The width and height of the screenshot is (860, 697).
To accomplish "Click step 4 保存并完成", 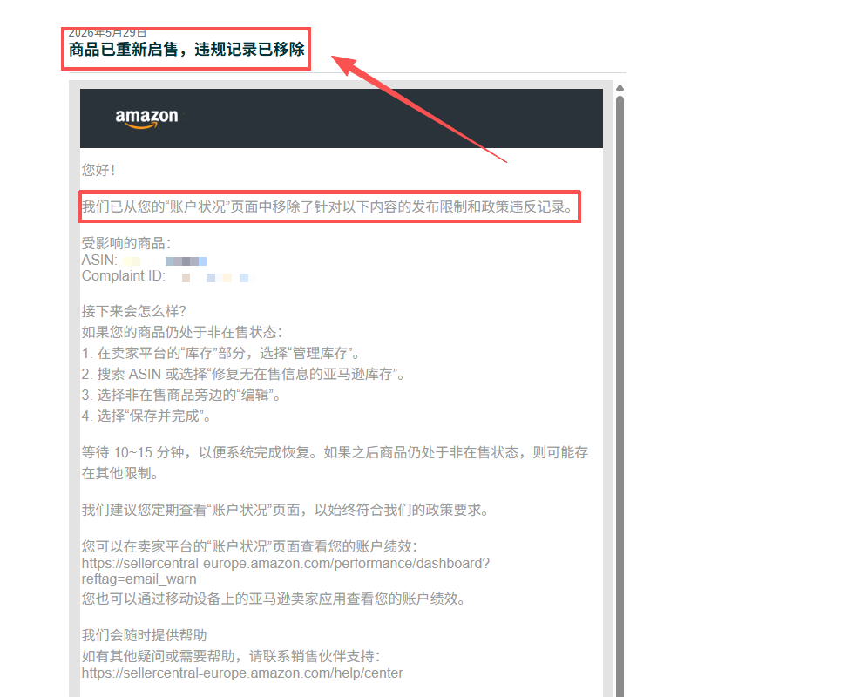I will 146,416.
